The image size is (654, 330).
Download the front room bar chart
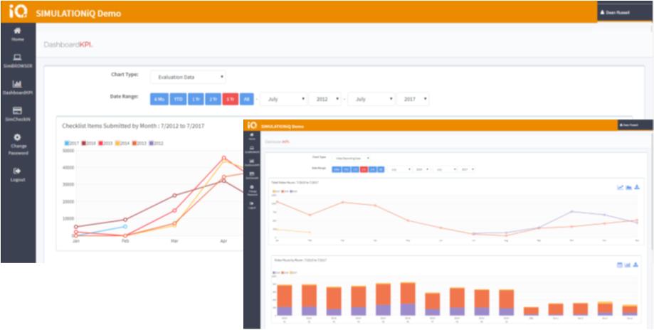[x=636, y=265]
